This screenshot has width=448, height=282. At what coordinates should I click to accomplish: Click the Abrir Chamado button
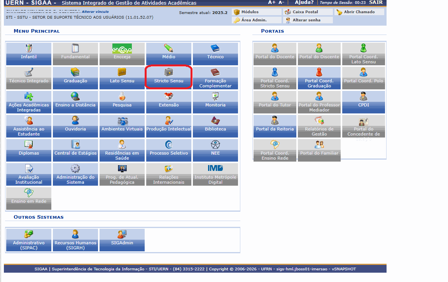click(359, 12)
